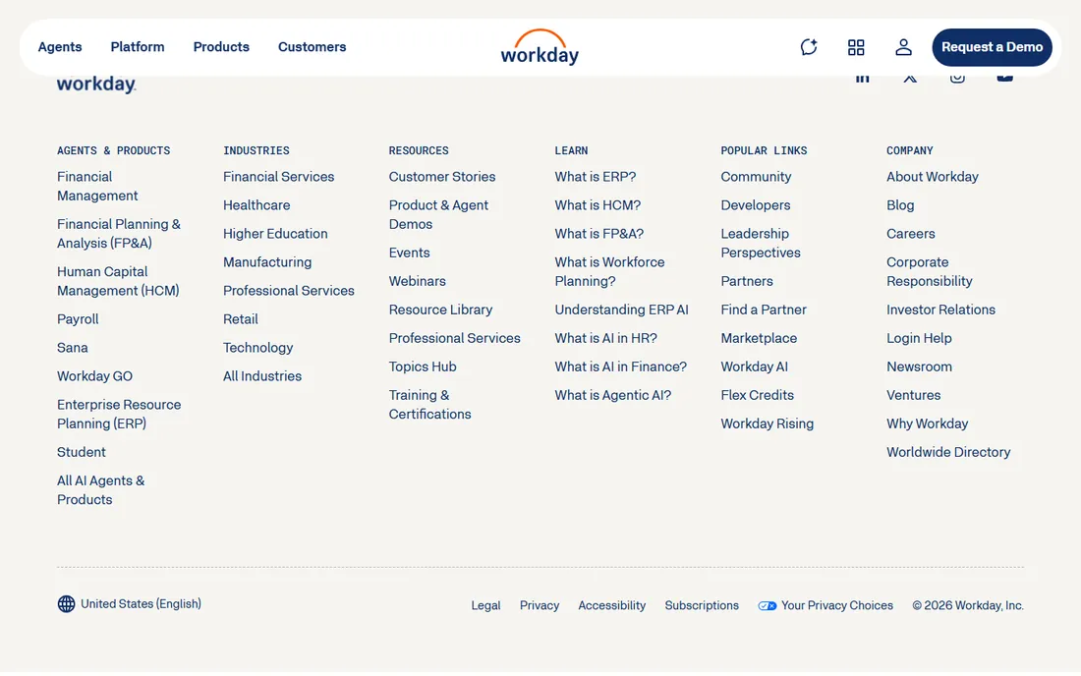
Task: Open About Workday link
Action: pos(933,177)
